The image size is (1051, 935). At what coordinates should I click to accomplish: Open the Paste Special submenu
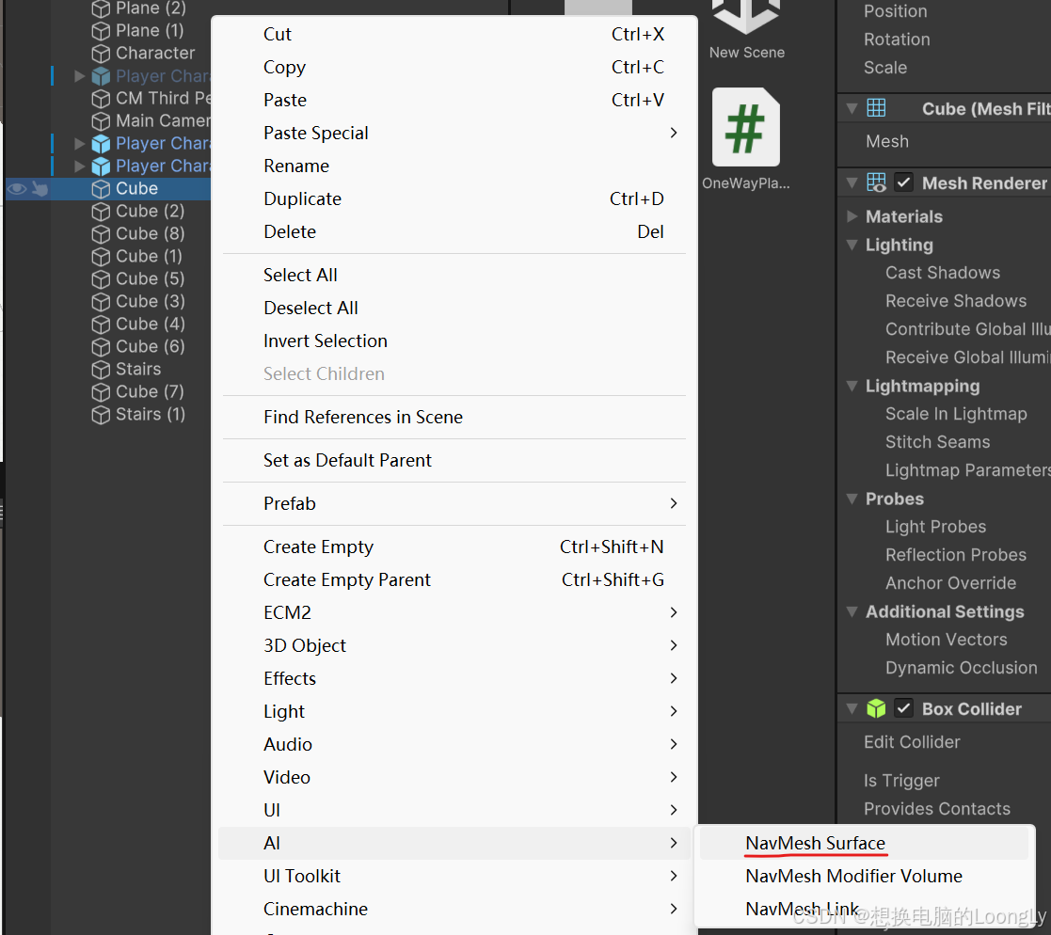pyautogui.click(x=454, y=134)
